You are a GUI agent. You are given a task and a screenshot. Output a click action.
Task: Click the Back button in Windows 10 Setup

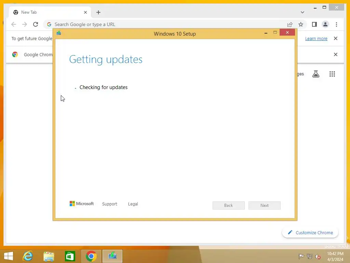[x=228, y=205]
